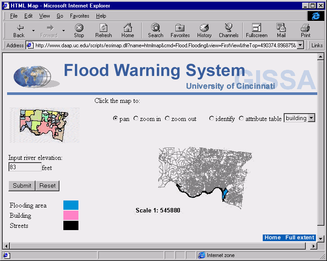
Task: Click the horizontal scrollbar left arrow
Action: [6, 246]
